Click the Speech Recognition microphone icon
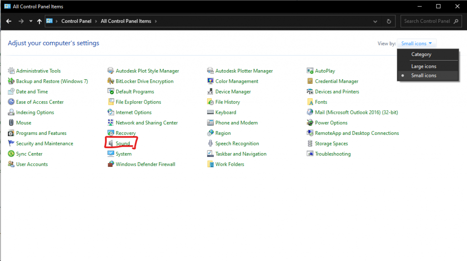The image size is (467, 261). [210, 143]
